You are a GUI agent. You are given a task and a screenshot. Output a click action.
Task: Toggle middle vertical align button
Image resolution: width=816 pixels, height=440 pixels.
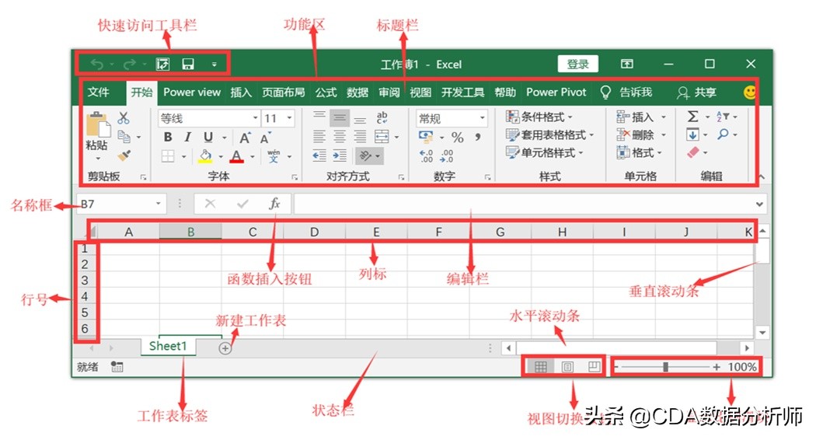pyautogui.click(x=340, y=119)
